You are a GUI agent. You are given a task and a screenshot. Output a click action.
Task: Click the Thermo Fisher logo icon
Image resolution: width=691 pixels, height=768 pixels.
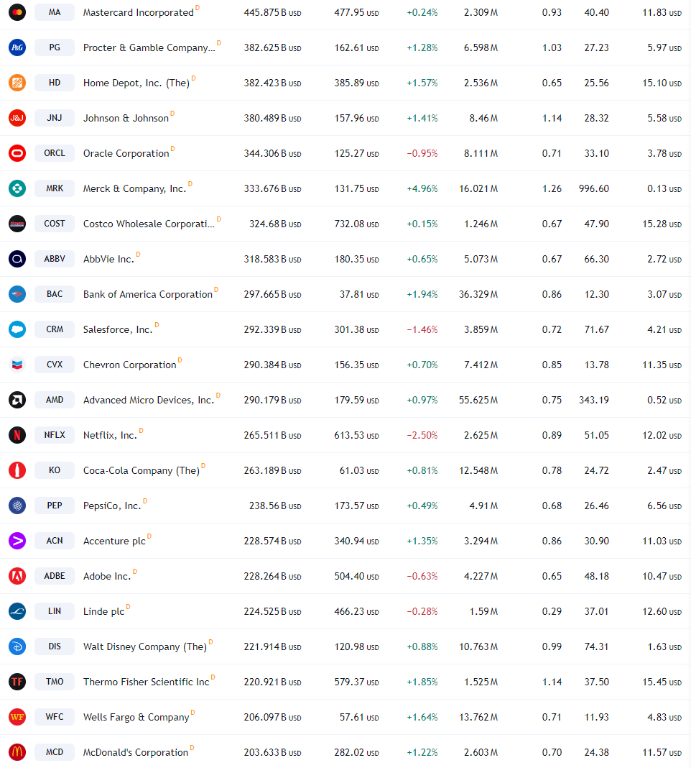click(17, 682)
